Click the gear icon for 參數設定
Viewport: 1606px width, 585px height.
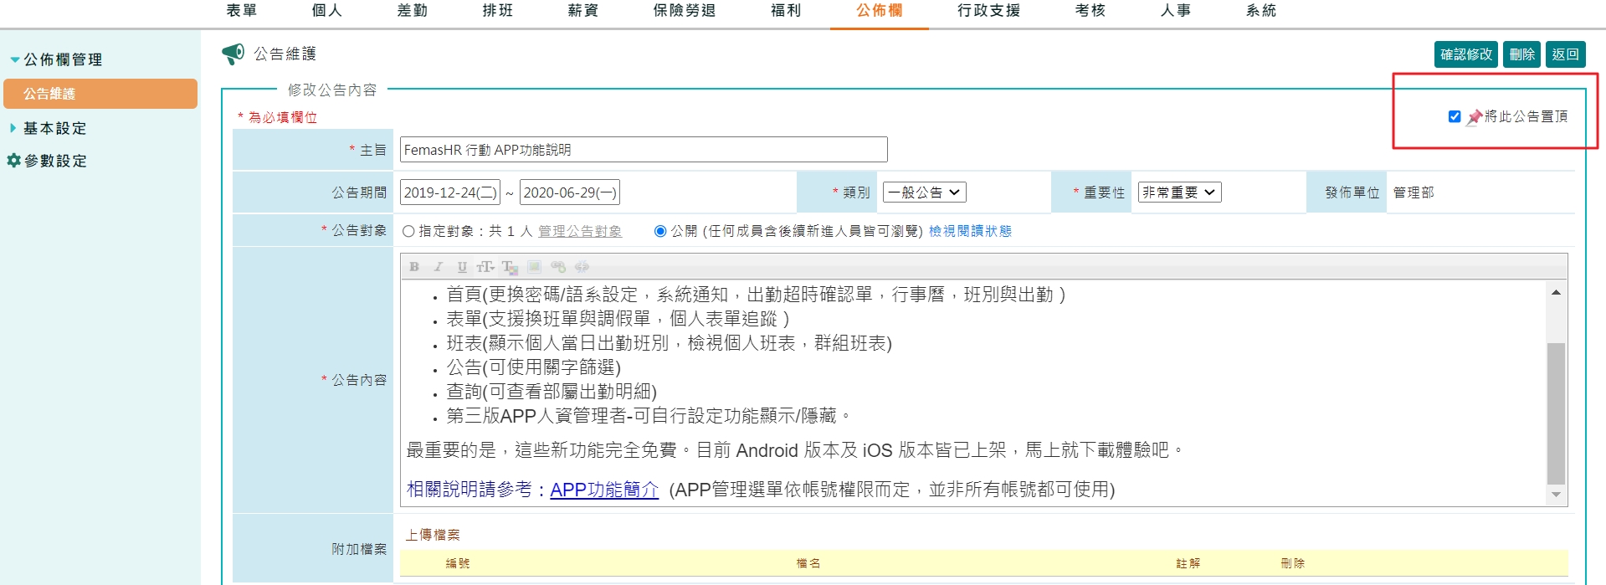(x=13, y=160)
